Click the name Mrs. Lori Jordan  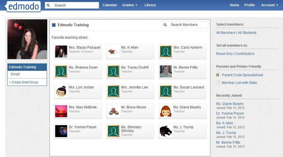pyautogui.click(x=81, y=87)
